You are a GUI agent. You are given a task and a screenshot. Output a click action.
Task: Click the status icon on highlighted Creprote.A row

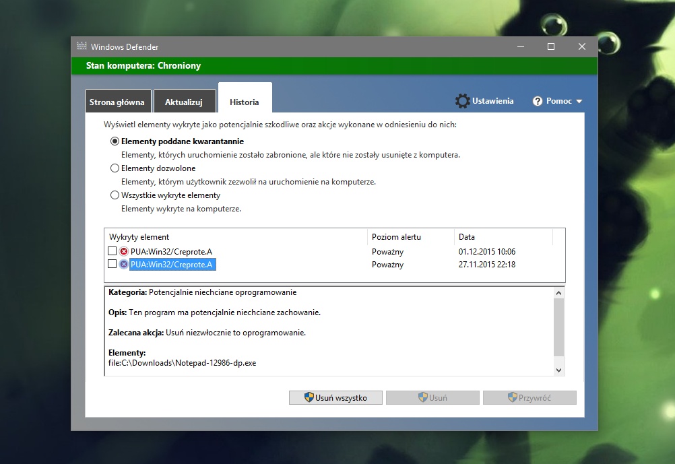pyautogui.click(x=123, y=264)
